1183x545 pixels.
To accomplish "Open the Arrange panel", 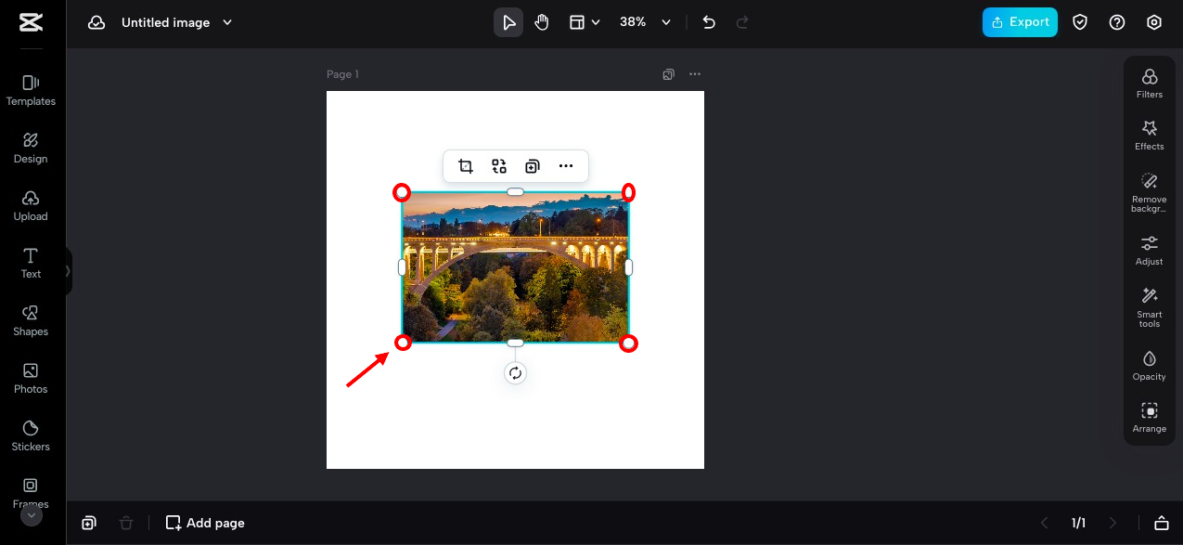I will (x=1150, y=418).
